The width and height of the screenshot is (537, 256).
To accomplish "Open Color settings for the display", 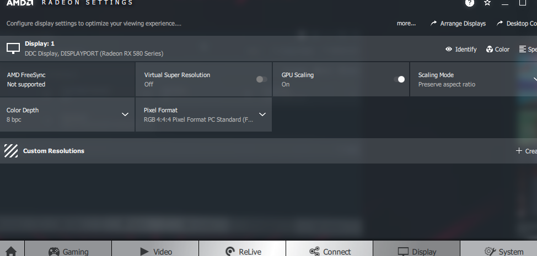I will point(498,49).
